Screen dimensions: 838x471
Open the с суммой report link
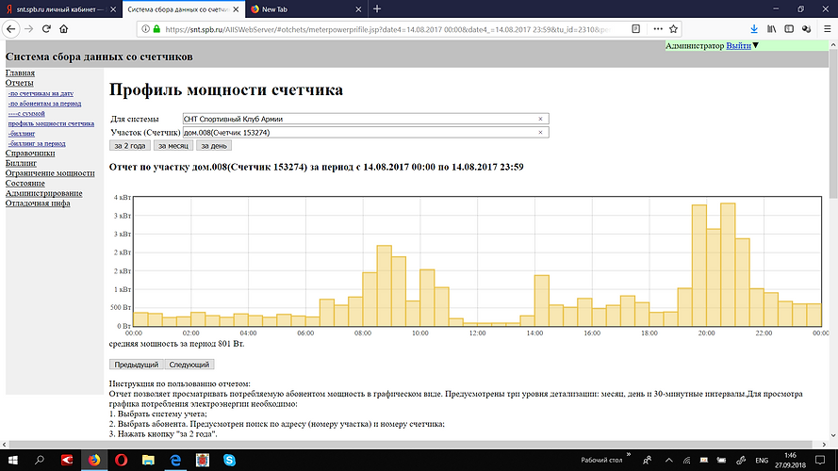[x=26, y=114]
